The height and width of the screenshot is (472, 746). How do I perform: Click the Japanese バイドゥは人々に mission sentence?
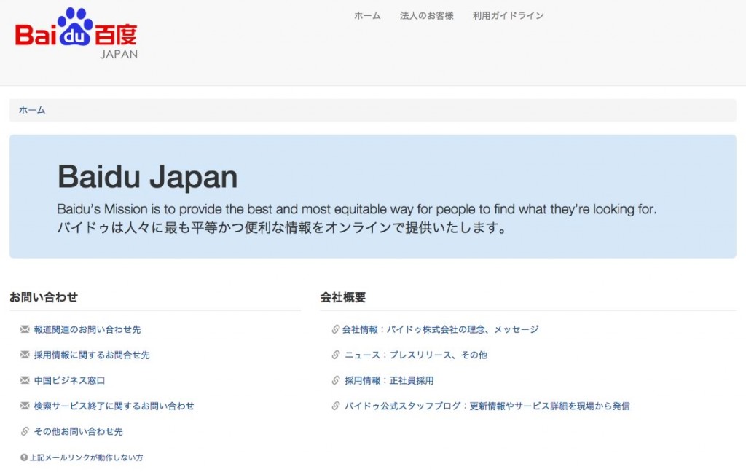(x=283, y=228)
